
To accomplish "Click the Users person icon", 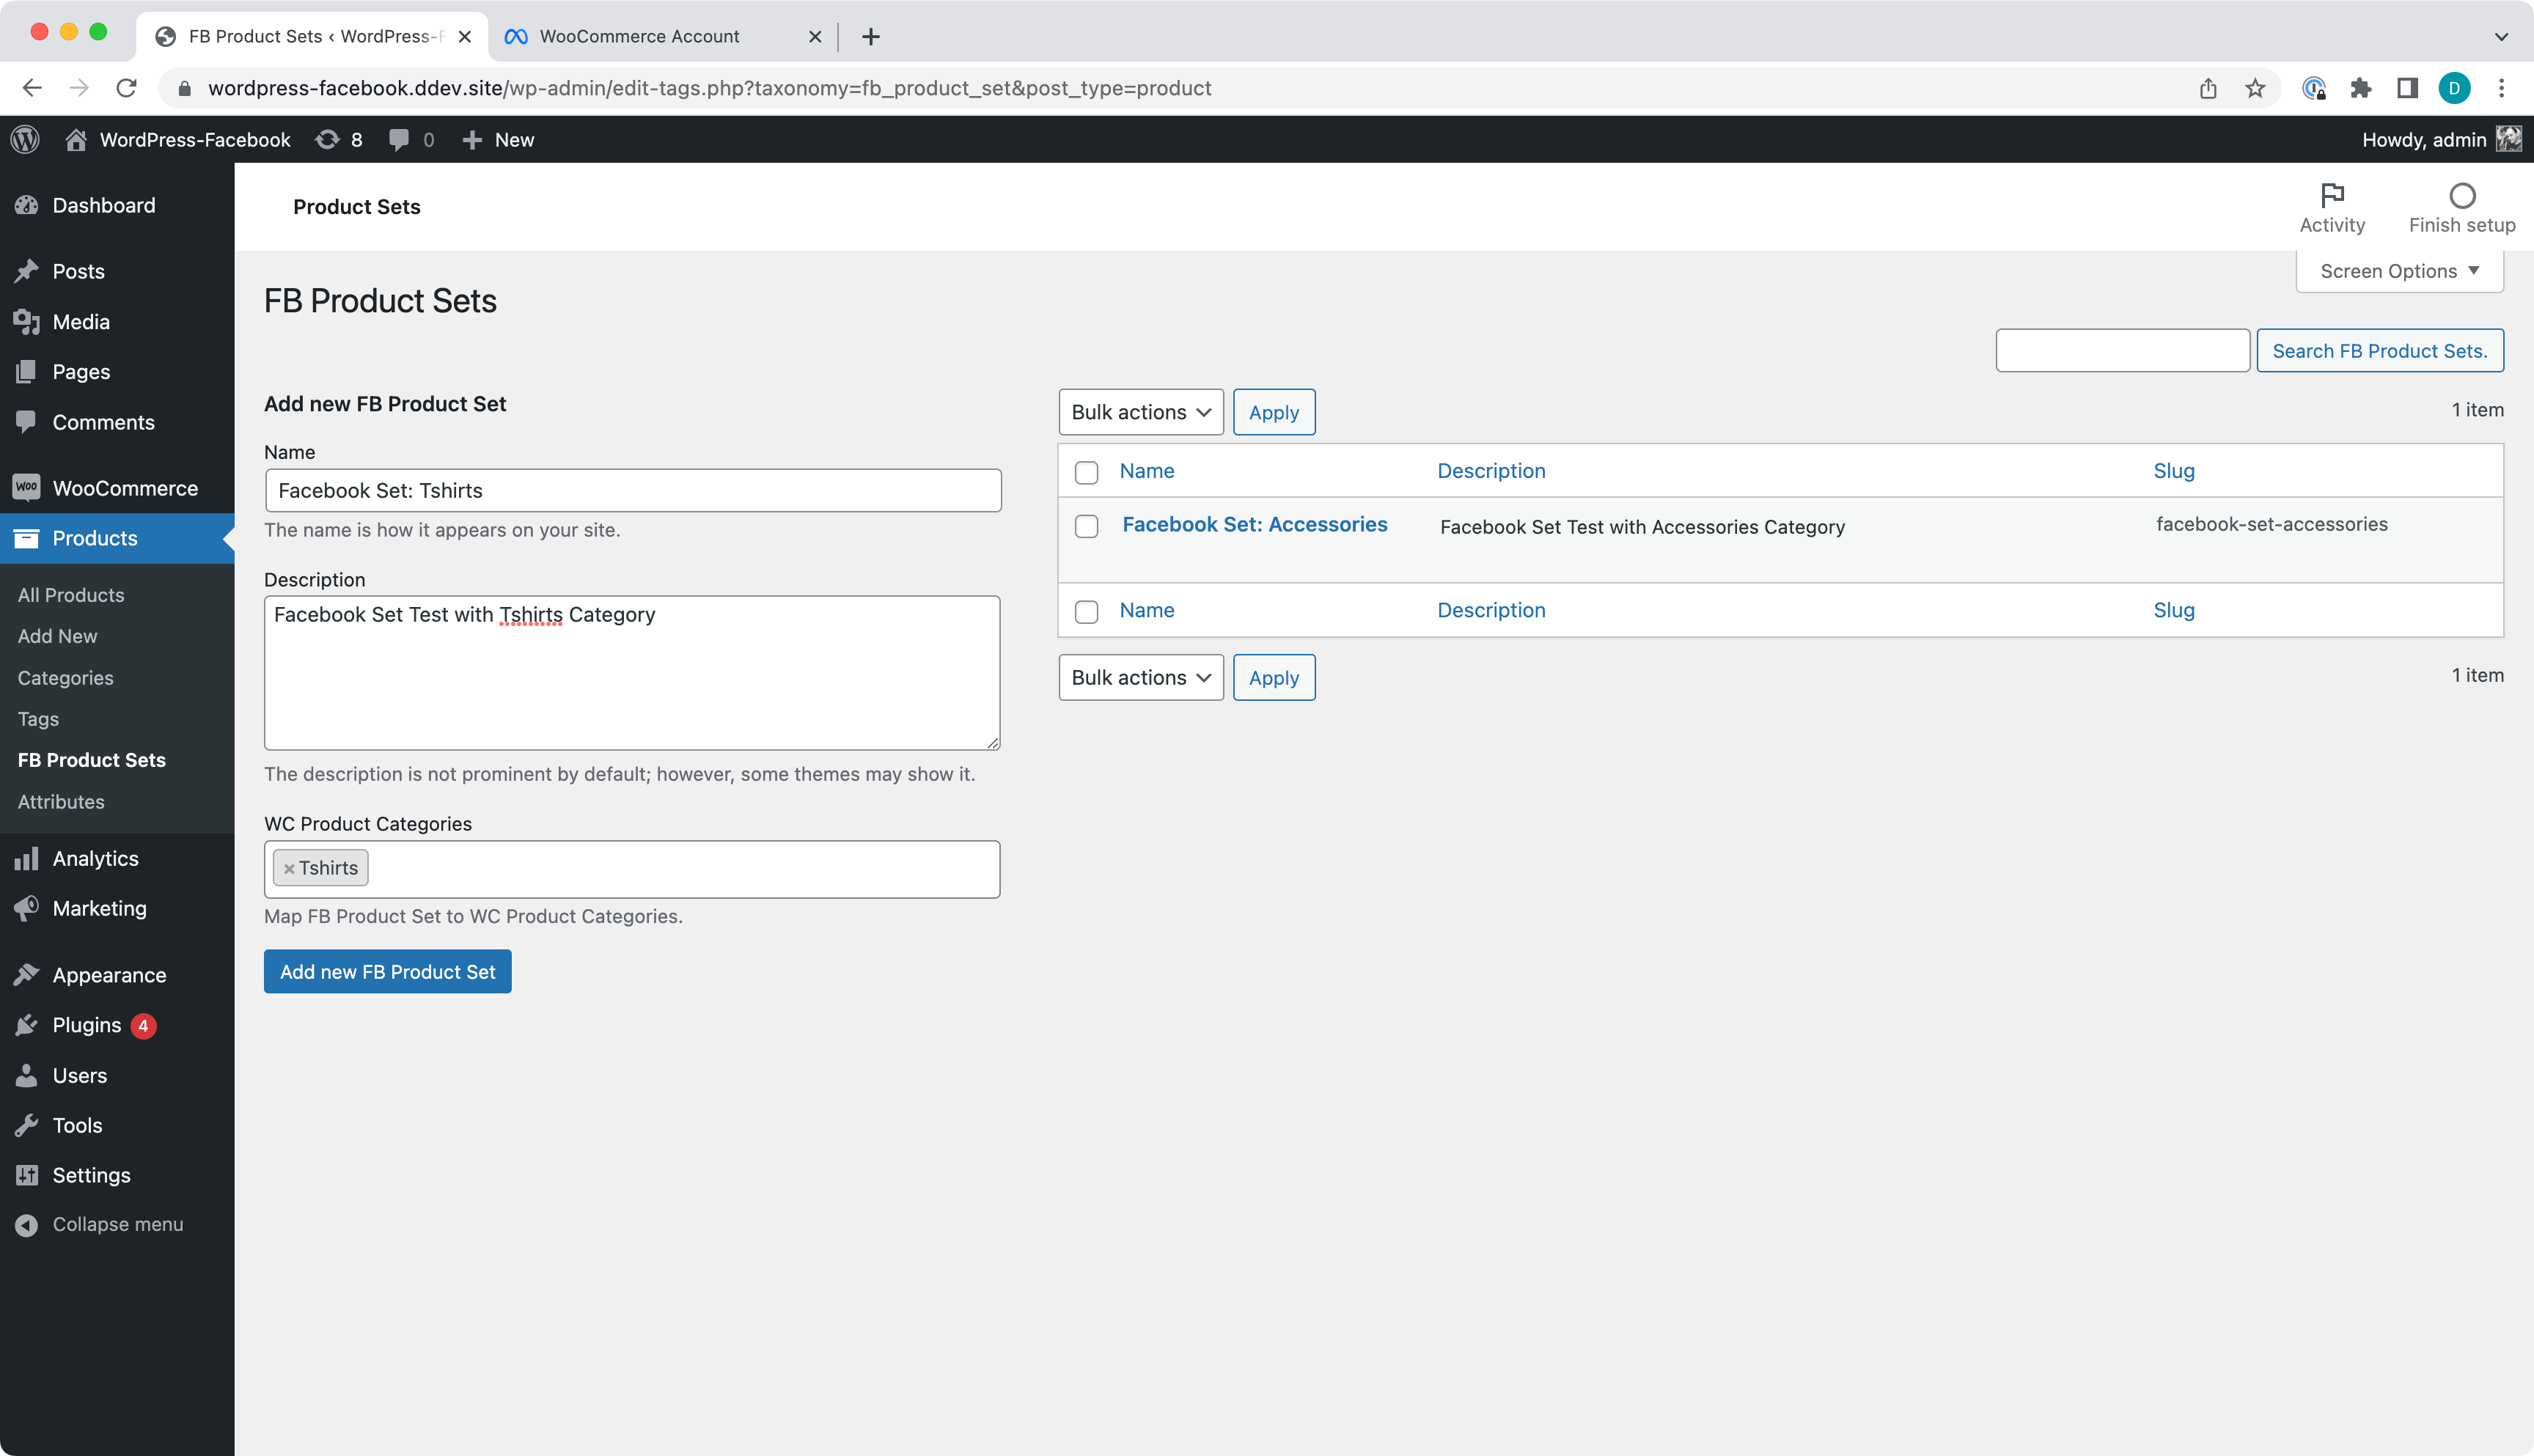I will click(27, 1075).
